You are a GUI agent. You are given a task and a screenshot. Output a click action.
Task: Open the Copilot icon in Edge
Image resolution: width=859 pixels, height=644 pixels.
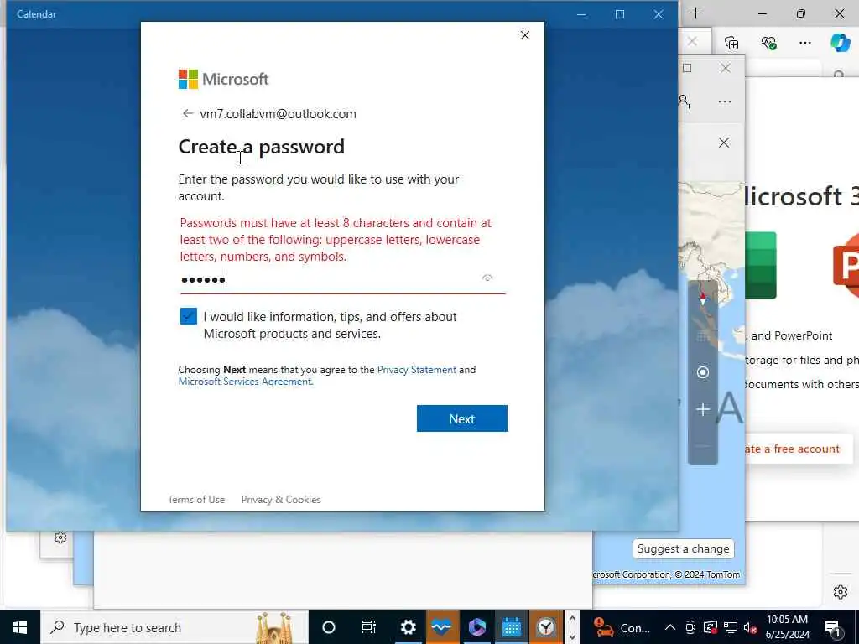(x=840, y=43)
